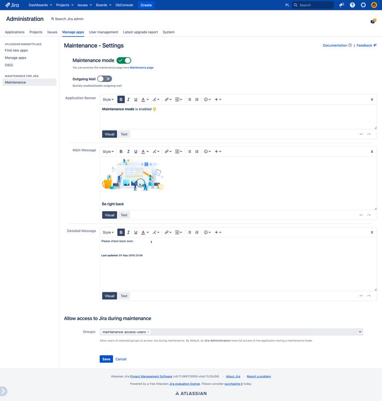
Task: Open text color picker in Detailed Message editor
Action: pos(145,232)
